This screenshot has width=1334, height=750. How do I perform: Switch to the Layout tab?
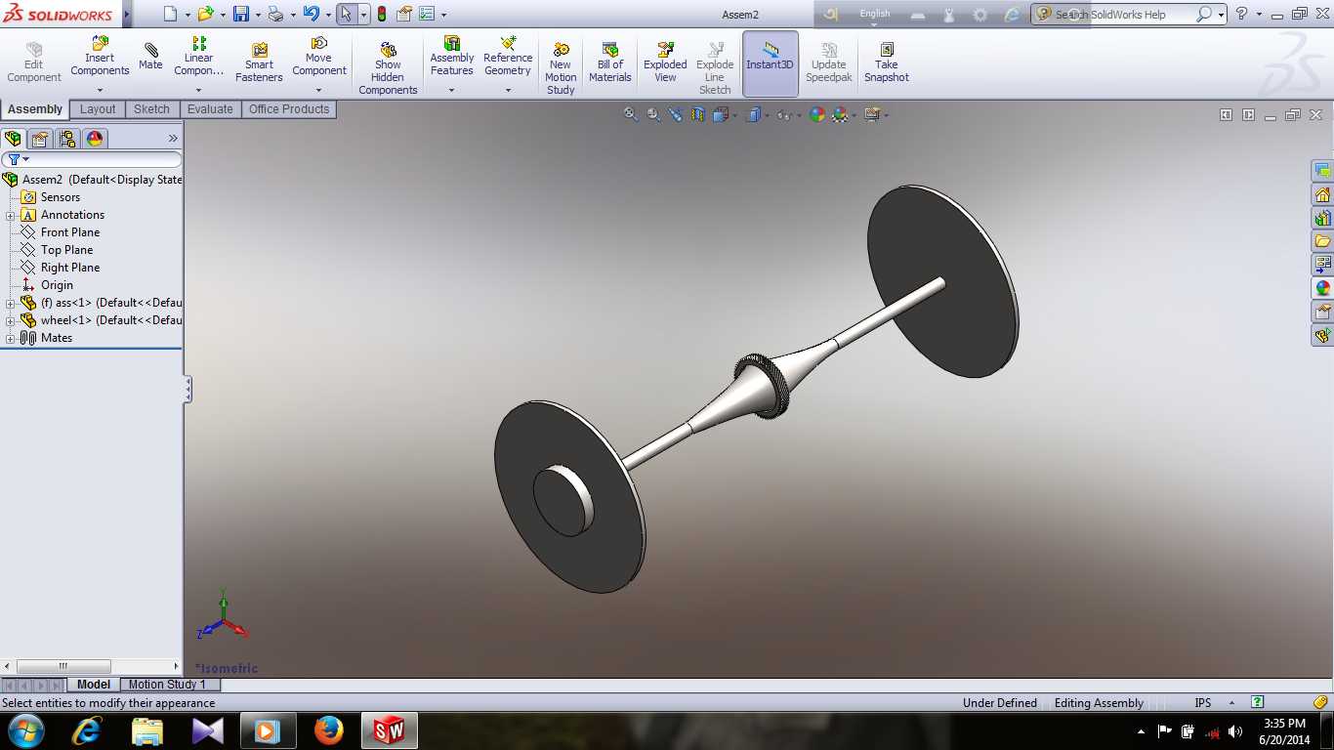tap(98, 109)
